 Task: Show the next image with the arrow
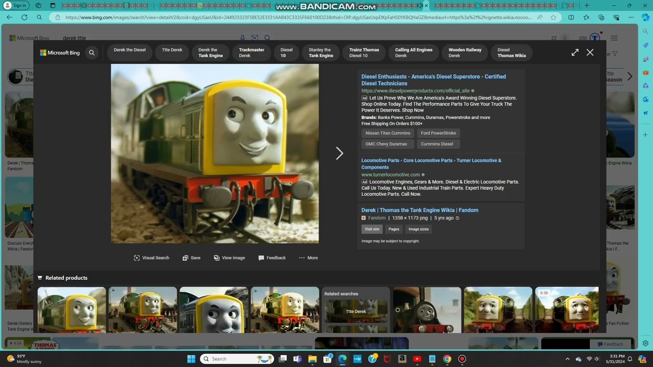(339, 153)
